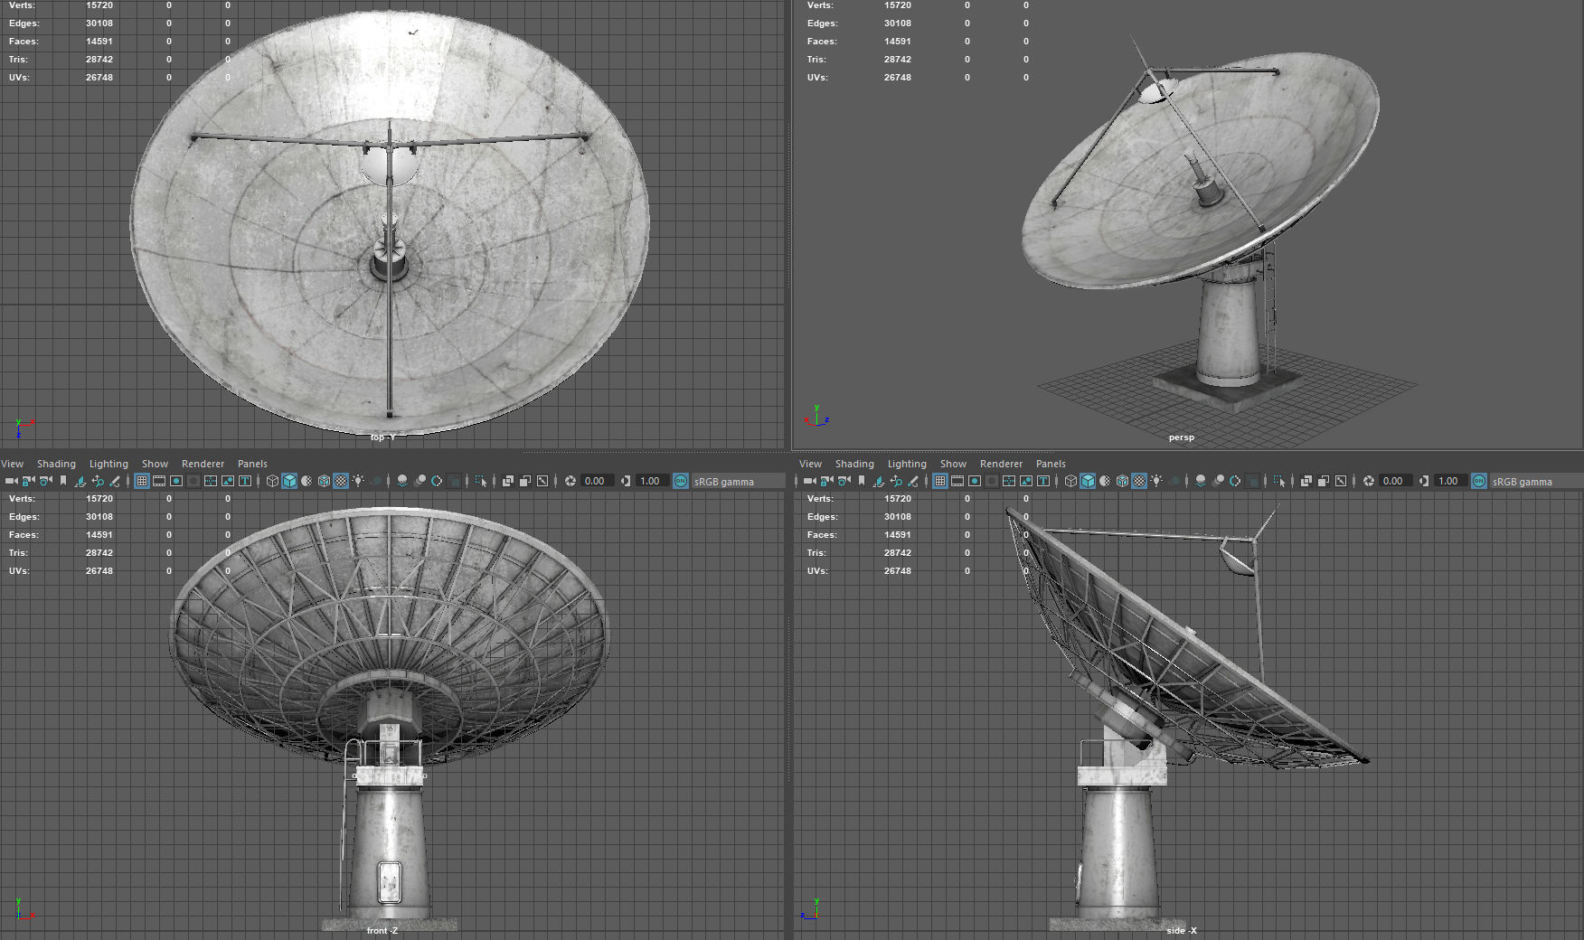The image size is (1584, 940).
Task: Click X-Ray icon in front panel toolbar
Action: click(x=508, y=481)
